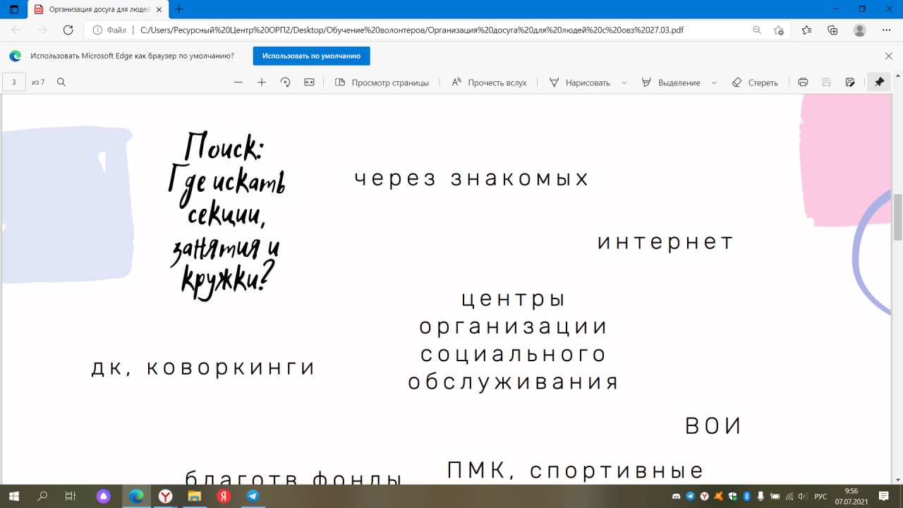Print the PDF document
Viewport: 903px width, 508px height.
coord(803,82)
